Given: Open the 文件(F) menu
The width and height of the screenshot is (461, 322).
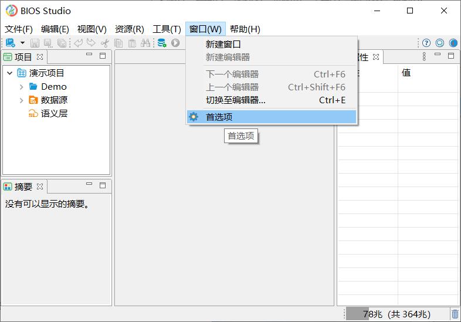Looking at the screenshot, I should point(19,29).
